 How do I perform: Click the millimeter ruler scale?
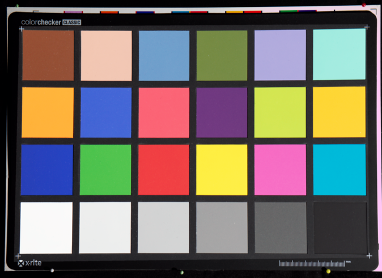[312, 264]
